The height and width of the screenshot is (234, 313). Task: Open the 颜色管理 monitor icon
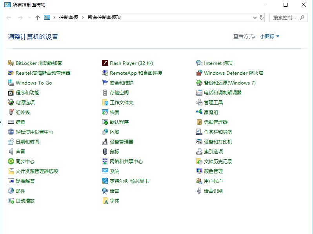tap(199, 171)
